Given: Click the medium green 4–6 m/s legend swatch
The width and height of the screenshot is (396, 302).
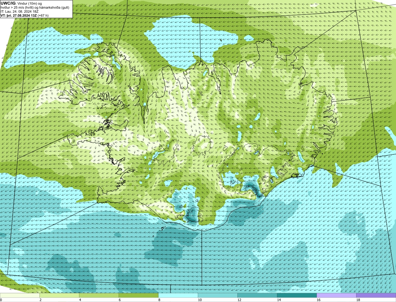Looking at the screenshot, I should pyautogui.click(x=99, y=296).
